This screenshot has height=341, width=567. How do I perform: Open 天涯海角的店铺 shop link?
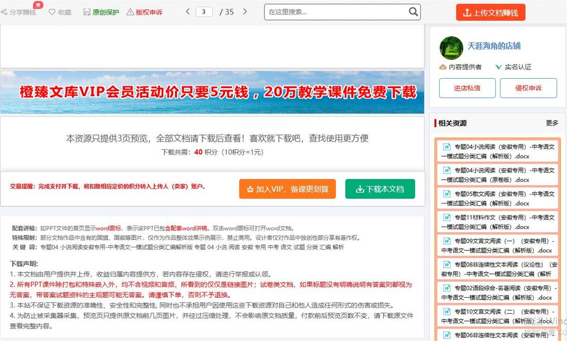[x=494, y=46]
